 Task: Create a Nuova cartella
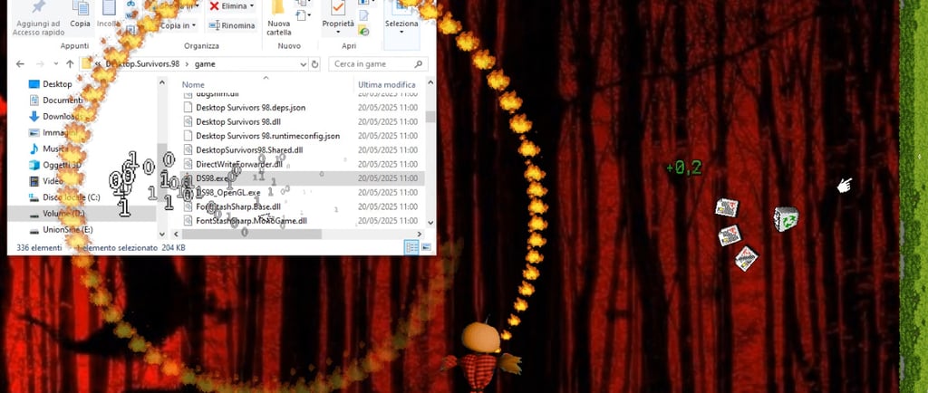279,18
